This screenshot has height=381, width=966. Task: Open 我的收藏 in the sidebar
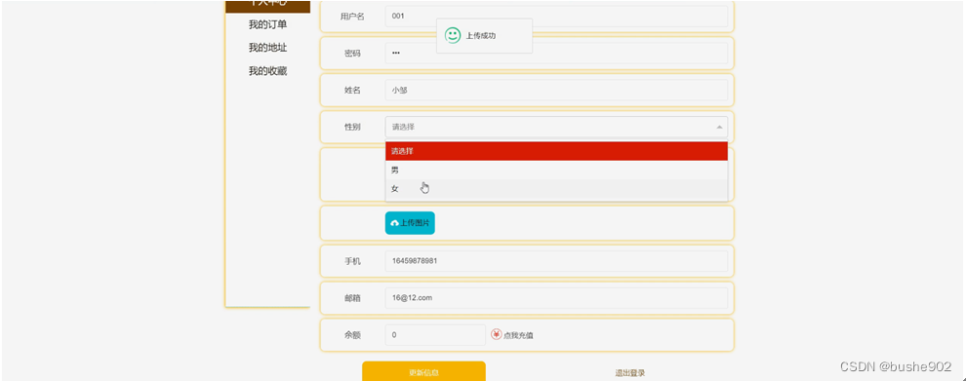pyautogui.click(x=267, y=71)
